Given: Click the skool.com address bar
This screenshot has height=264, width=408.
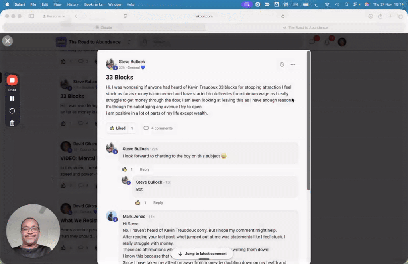Looking at the screenshot, I should point(204,16).
